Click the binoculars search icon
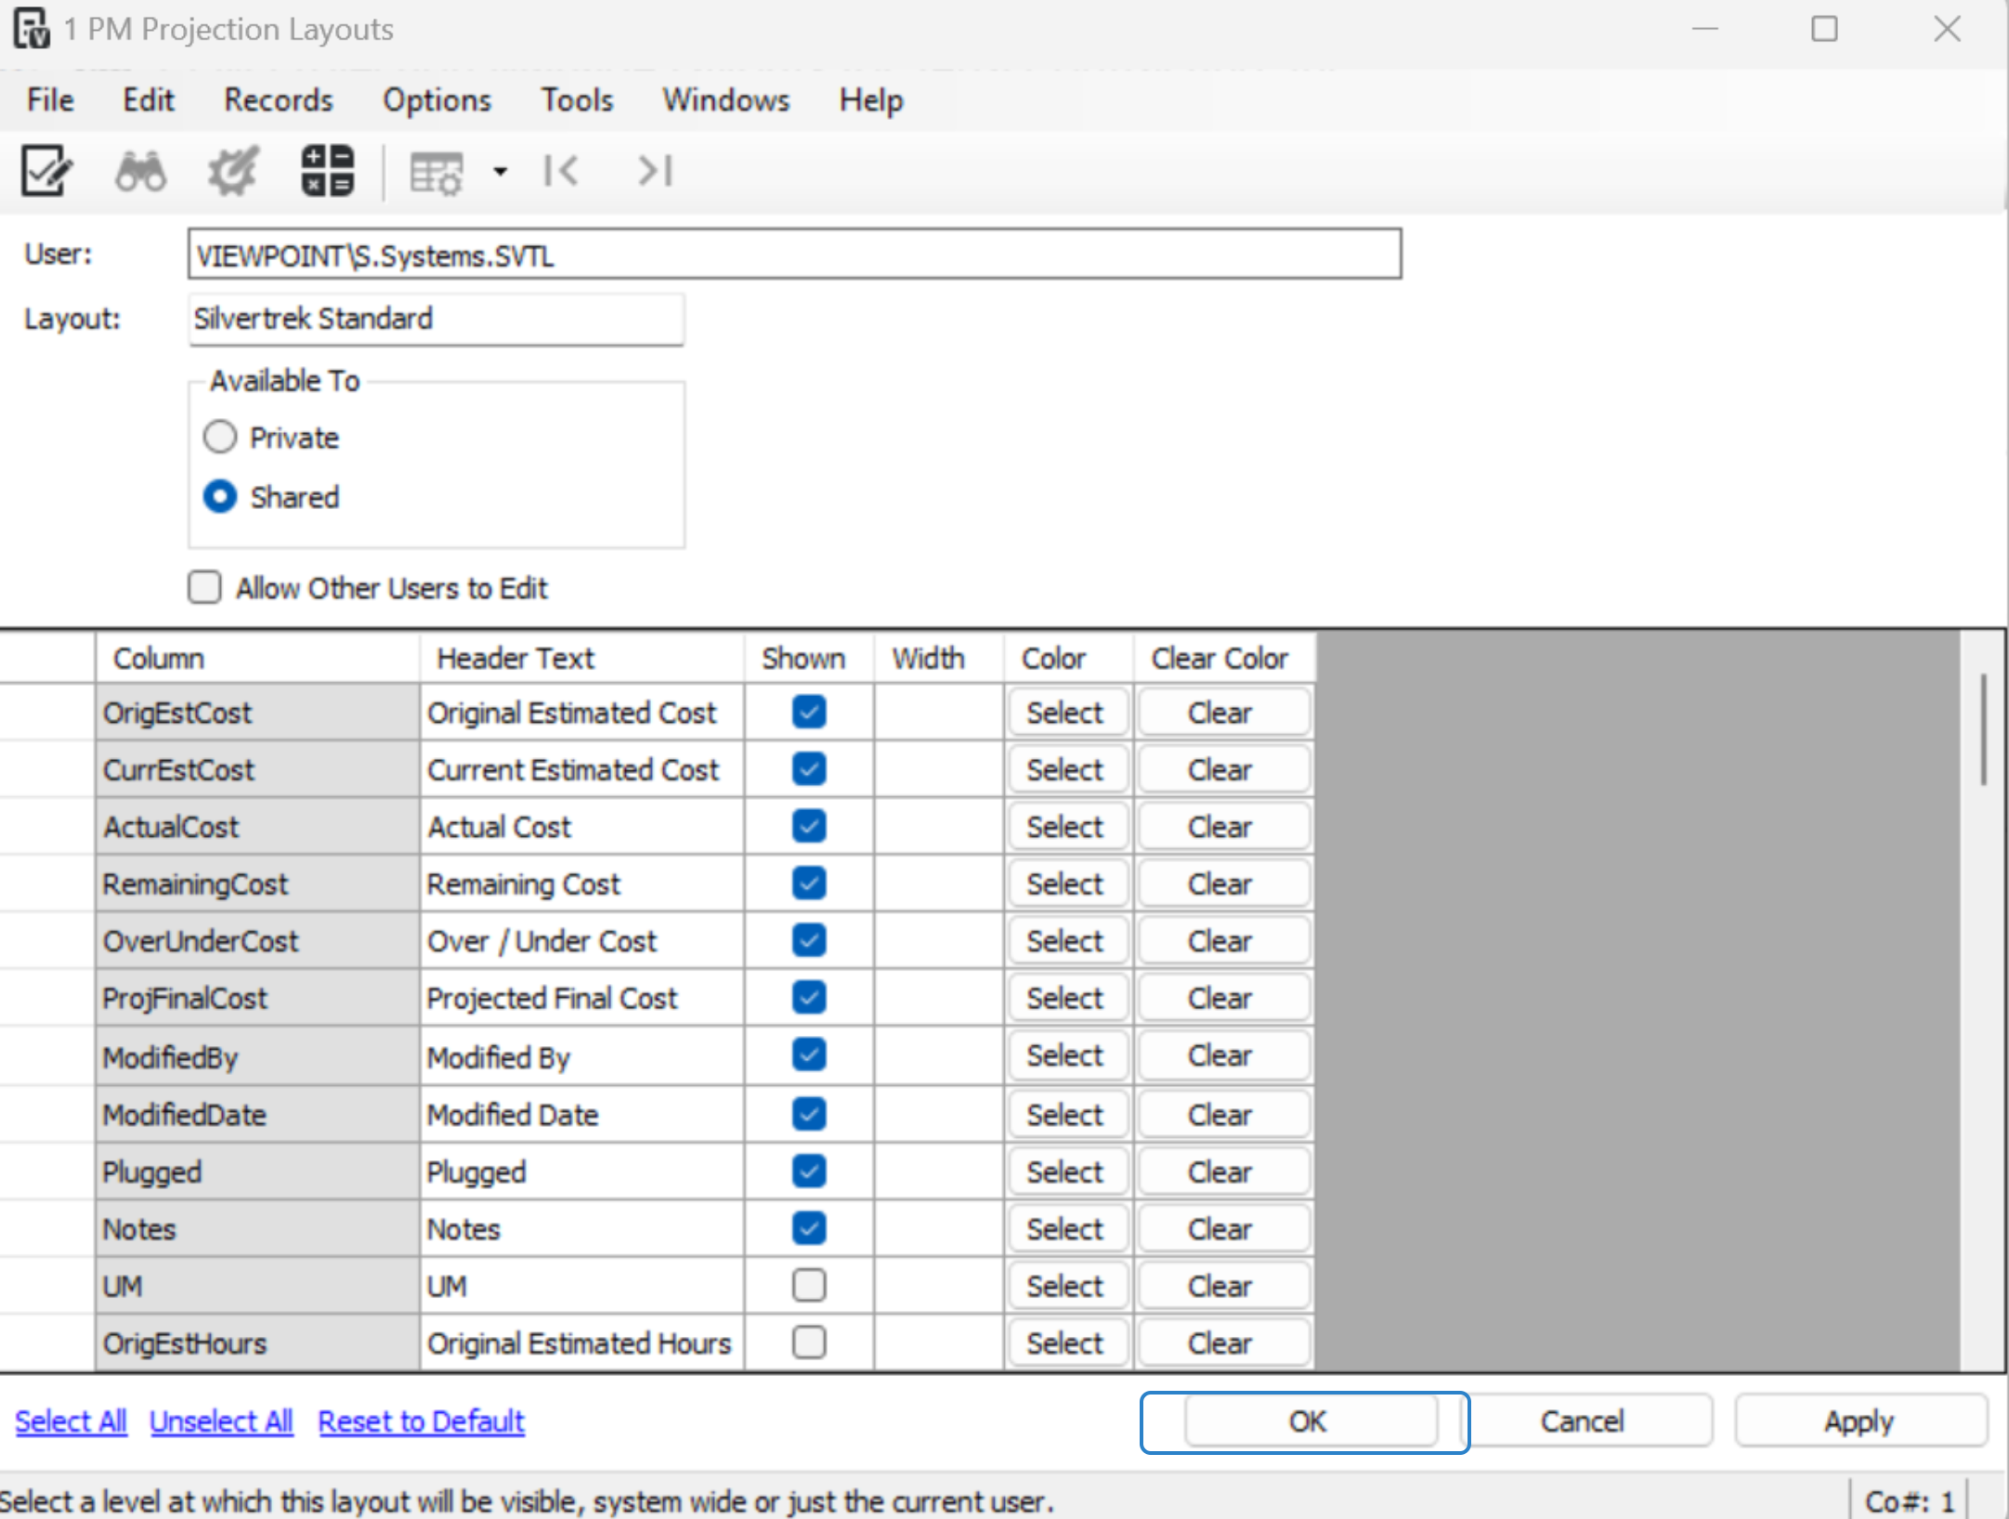Viewport: 2009px width, 1519px height. coord(140,171)
